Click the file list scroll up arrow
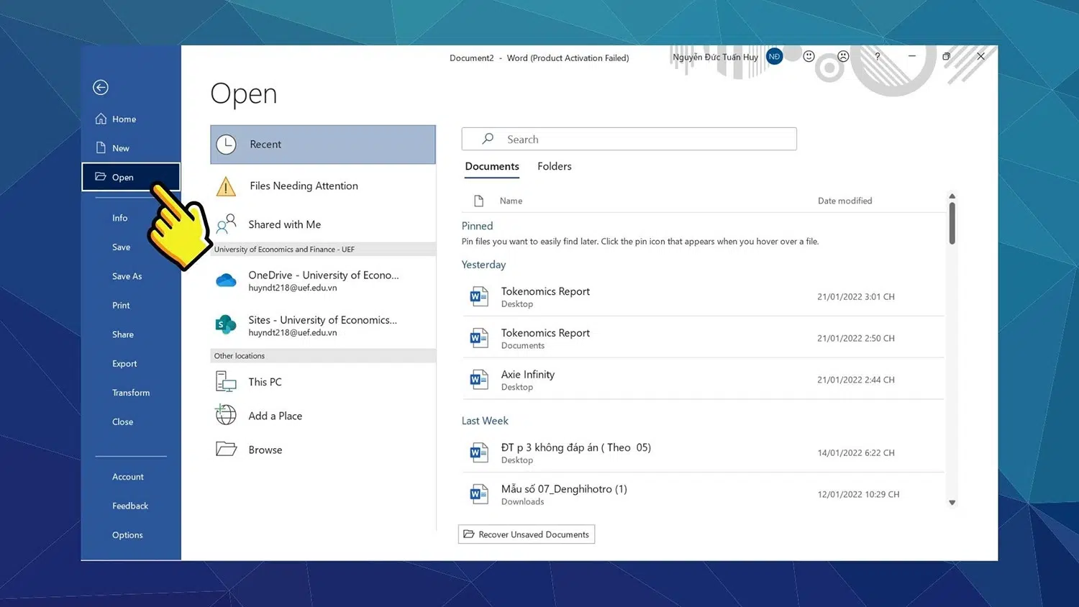Viewport: 1079px width, 607px height. [x=952, y=196]
